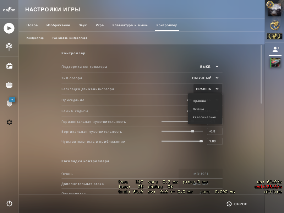This screenshot has width=284, height=213.
Task: Click the Раскладка движения/обзора label
Action: 88,89
